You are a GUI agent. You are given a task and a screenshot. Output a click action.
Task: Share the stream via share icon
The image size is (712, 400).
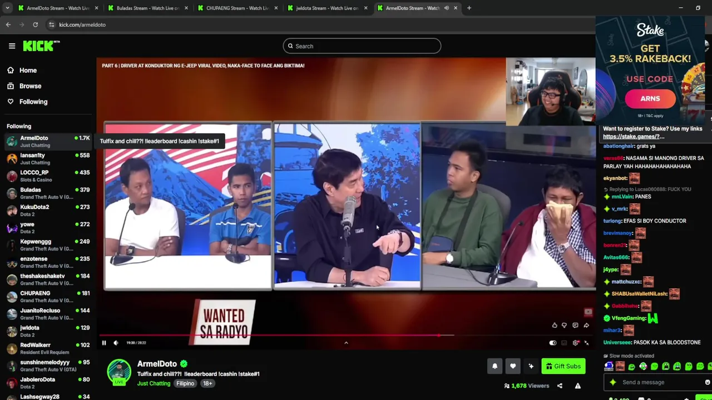tap(560, 386)
